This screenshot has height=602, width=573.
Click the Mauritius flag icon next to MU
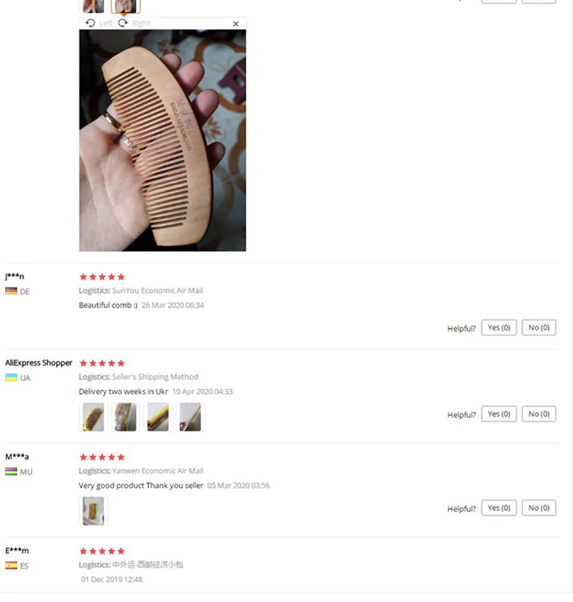tap(11, 472)
